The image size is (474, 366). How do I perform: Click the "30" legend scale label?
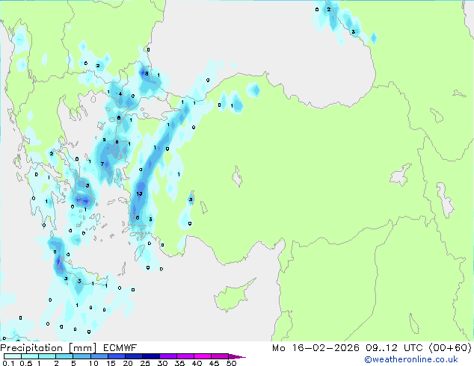pyautogui.click(x=162, y=363)
